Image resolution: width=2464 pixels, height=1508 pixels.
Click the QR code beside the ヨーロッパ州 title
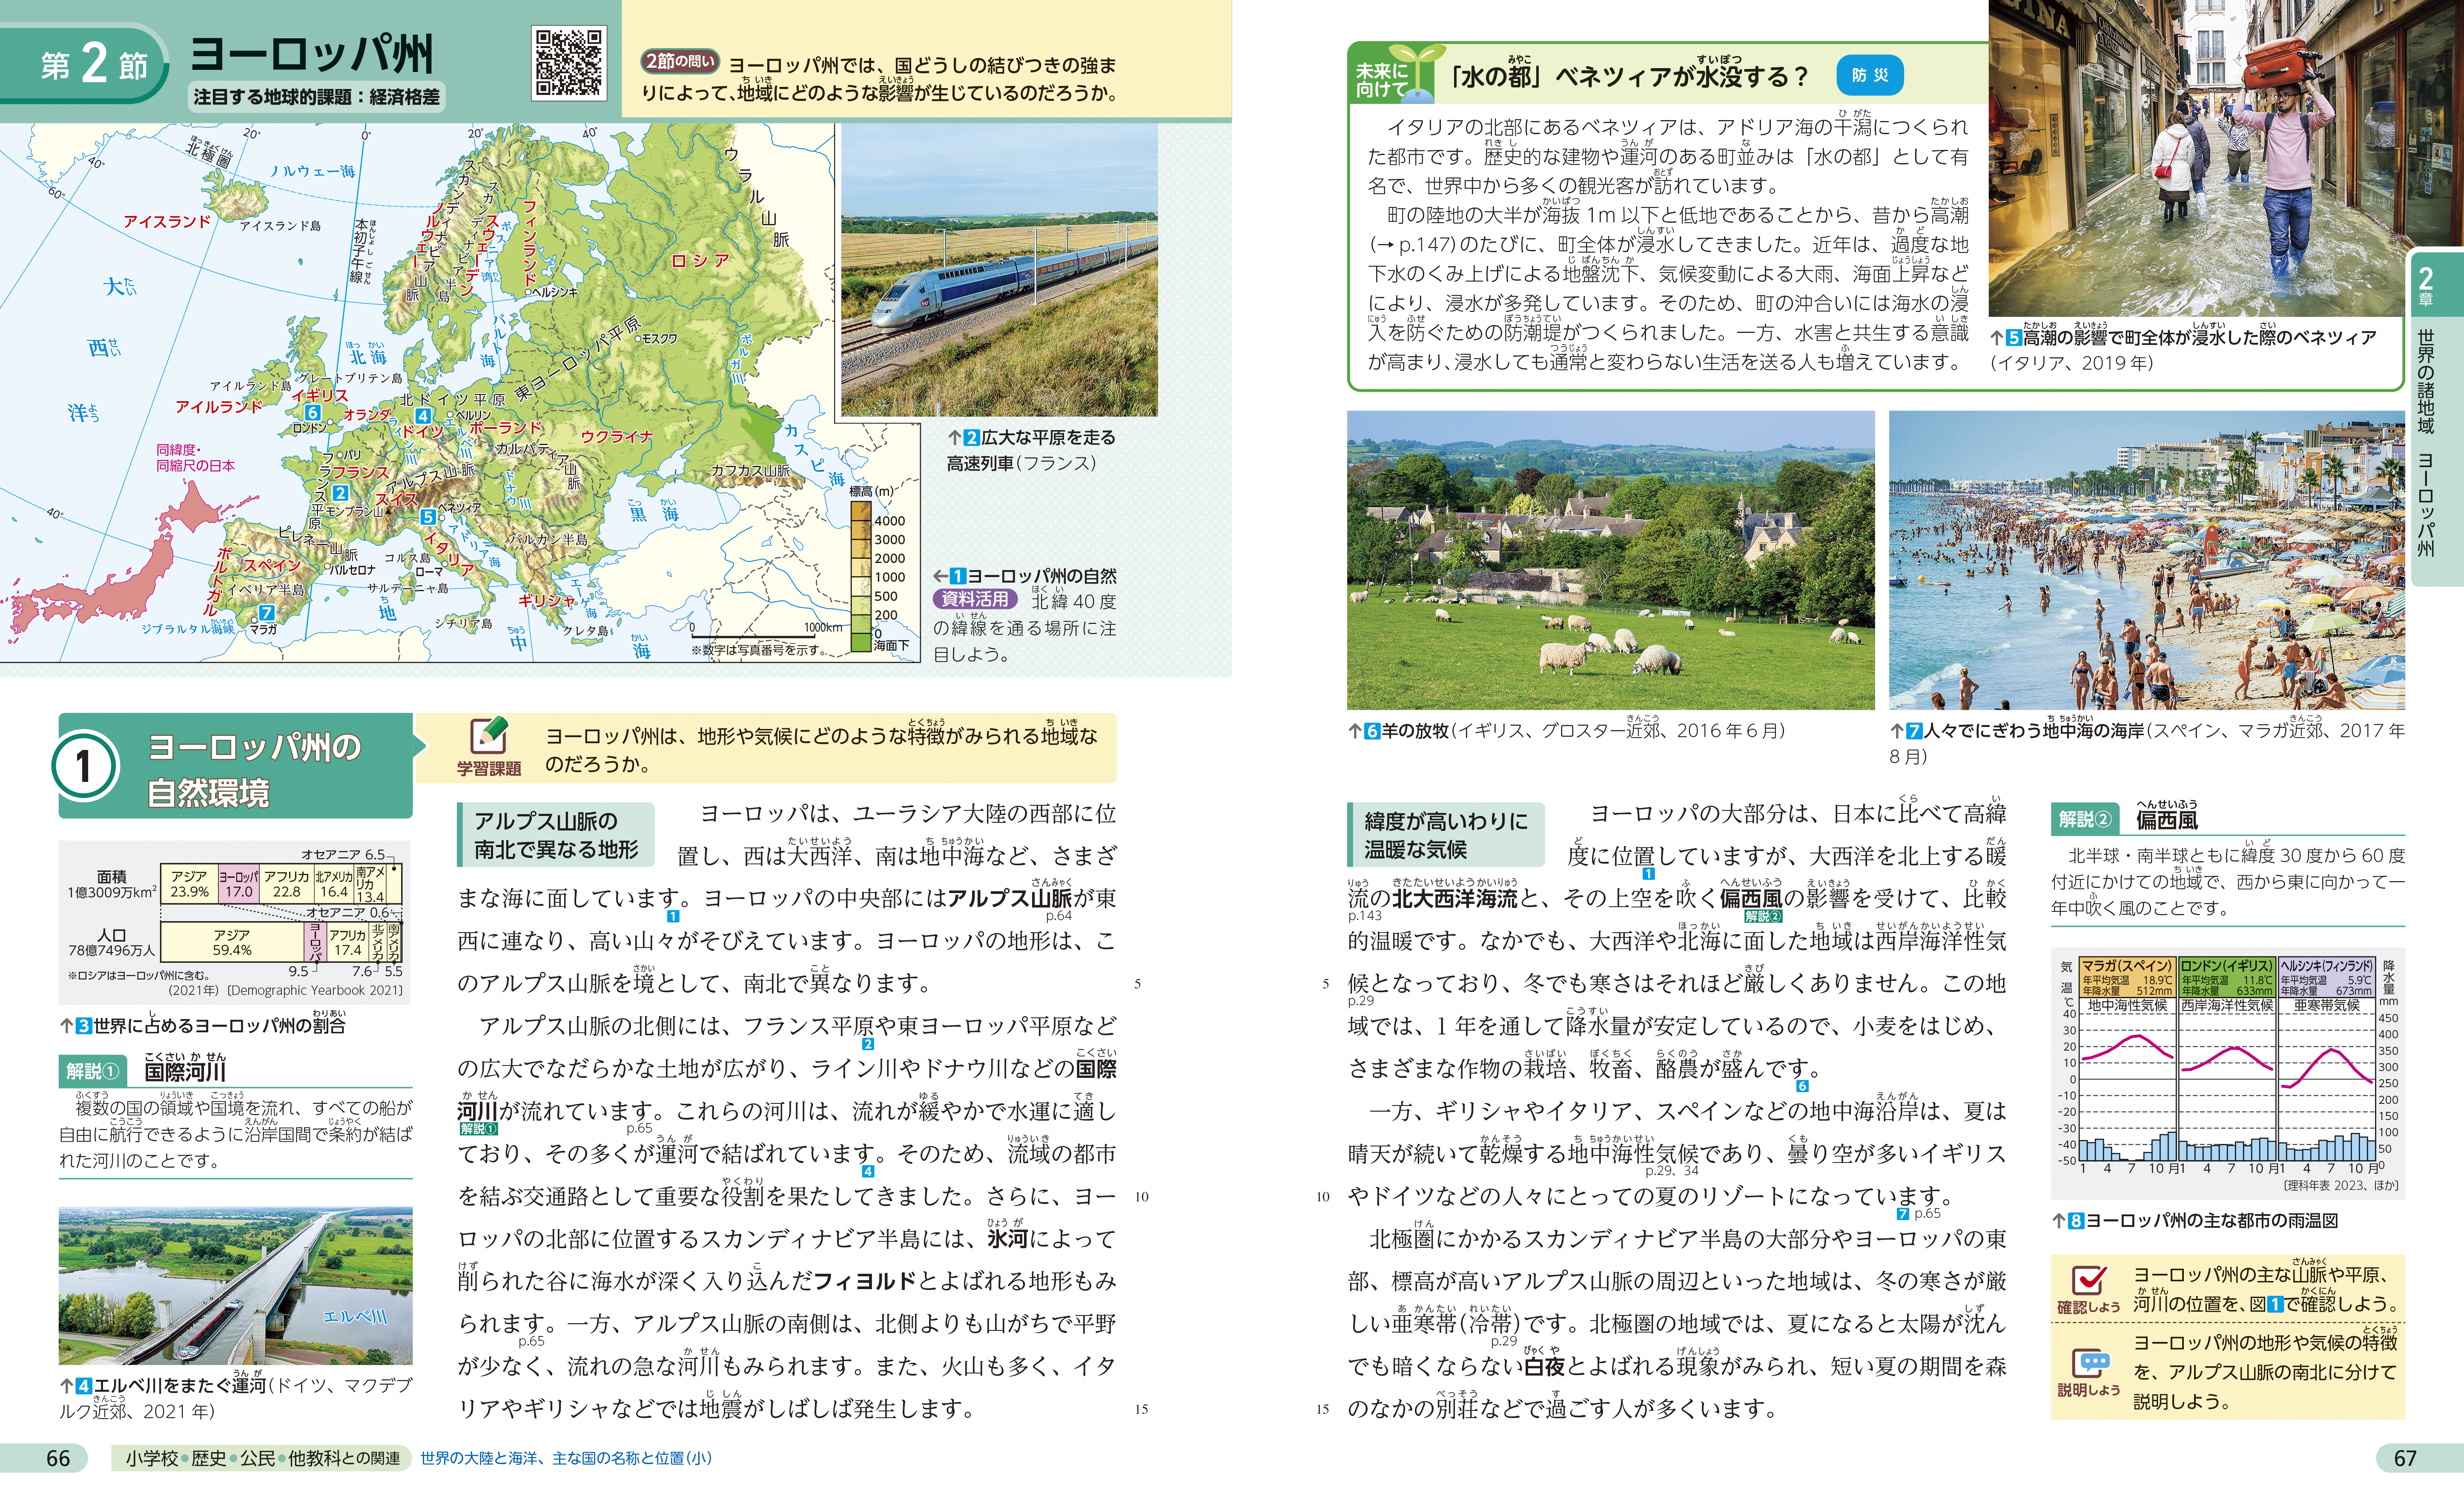568,62
